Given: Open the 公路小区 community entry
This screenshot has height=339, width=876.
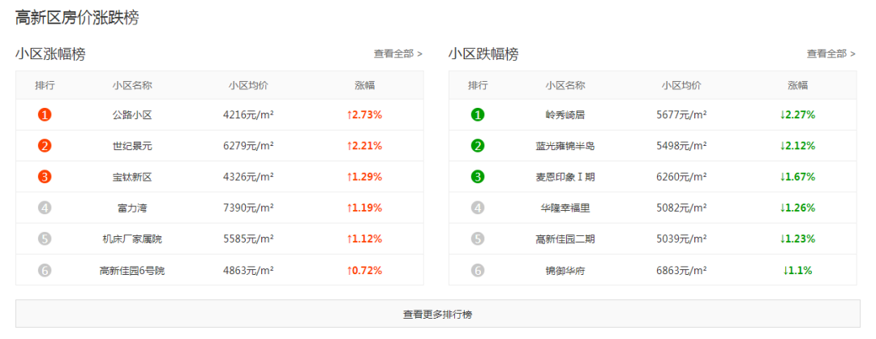Looking at the screenshot, I should pyautogui.click(x=132, y=115).
